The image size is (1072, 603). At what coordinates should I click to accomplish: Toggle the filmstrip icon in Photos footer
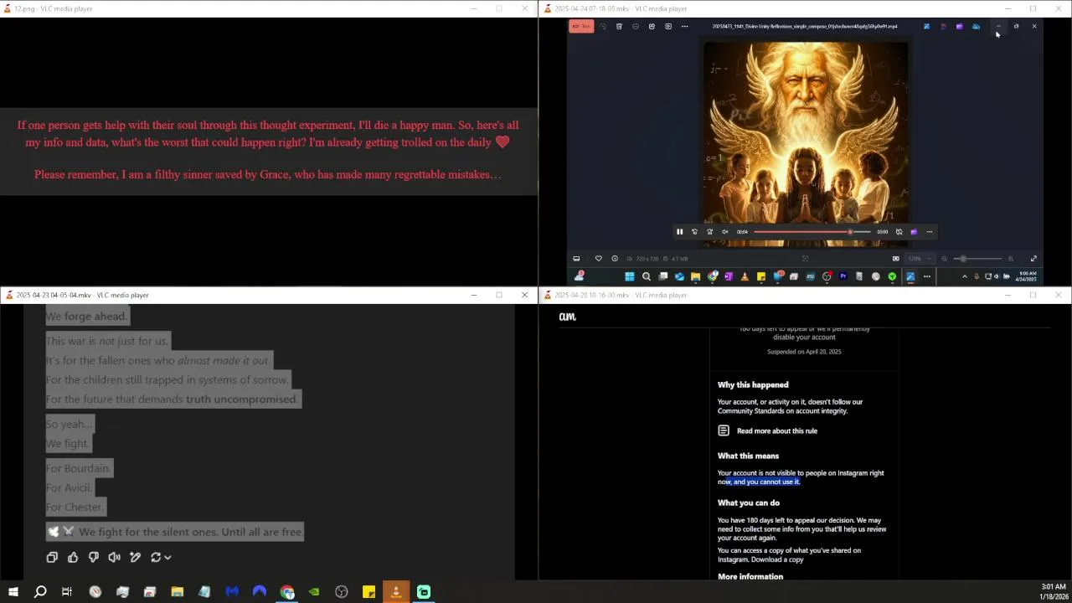pos(576,259)
